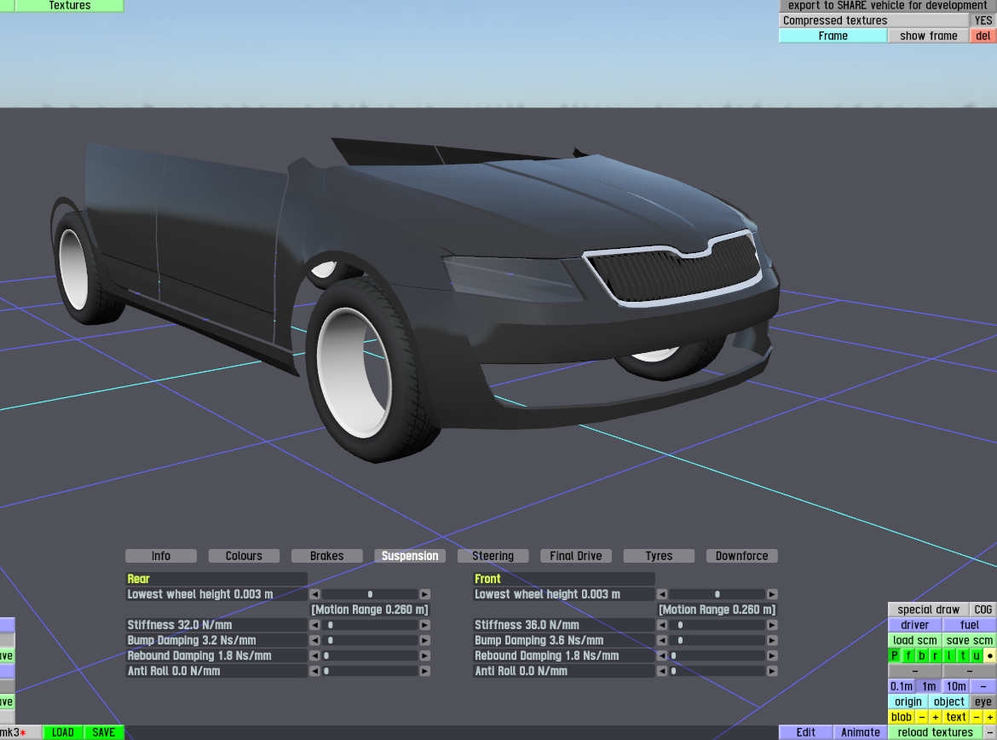Image resolution: width=997 pixels, height=740 pixels.
Task: Toggle the fuel display
Action: pos(970,625)
